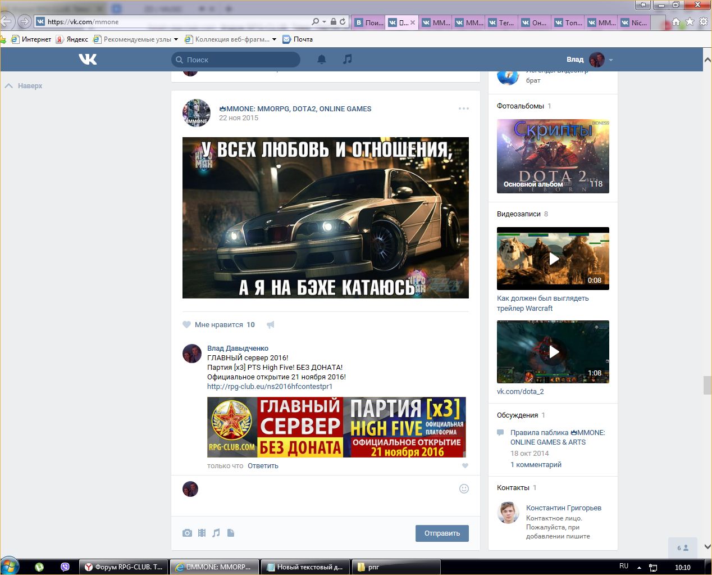The width and height of the screenshot is (712, 575).
Task: Open the friends online chat counter
Action: (x=682, y=548)
